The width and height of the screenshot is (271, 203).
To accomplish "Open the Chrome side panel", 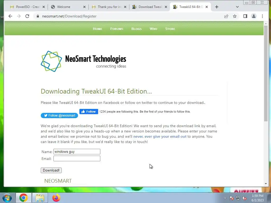I will click(x=245, y=16).
